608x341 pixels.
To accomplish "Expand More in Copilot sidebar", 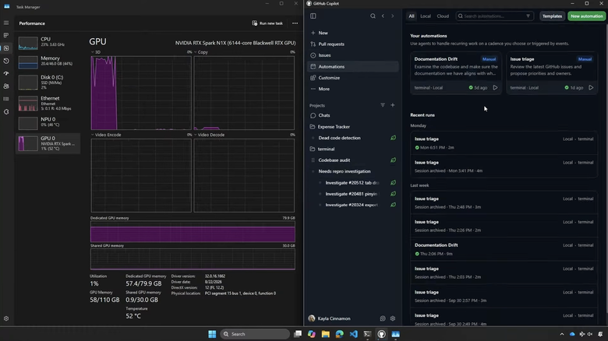I will (352, 89).
